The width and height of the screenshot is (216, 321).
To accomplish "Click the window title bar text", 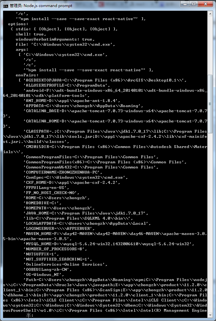I will pos(41,6).
